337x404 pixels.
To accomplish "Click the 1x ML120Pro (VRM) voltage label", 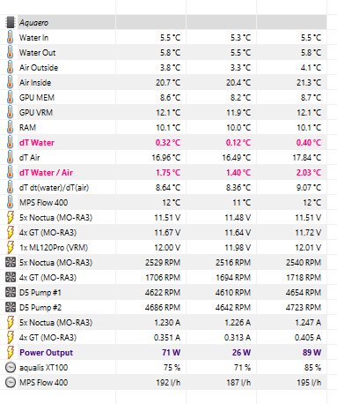I will click(x=54, y=248).
